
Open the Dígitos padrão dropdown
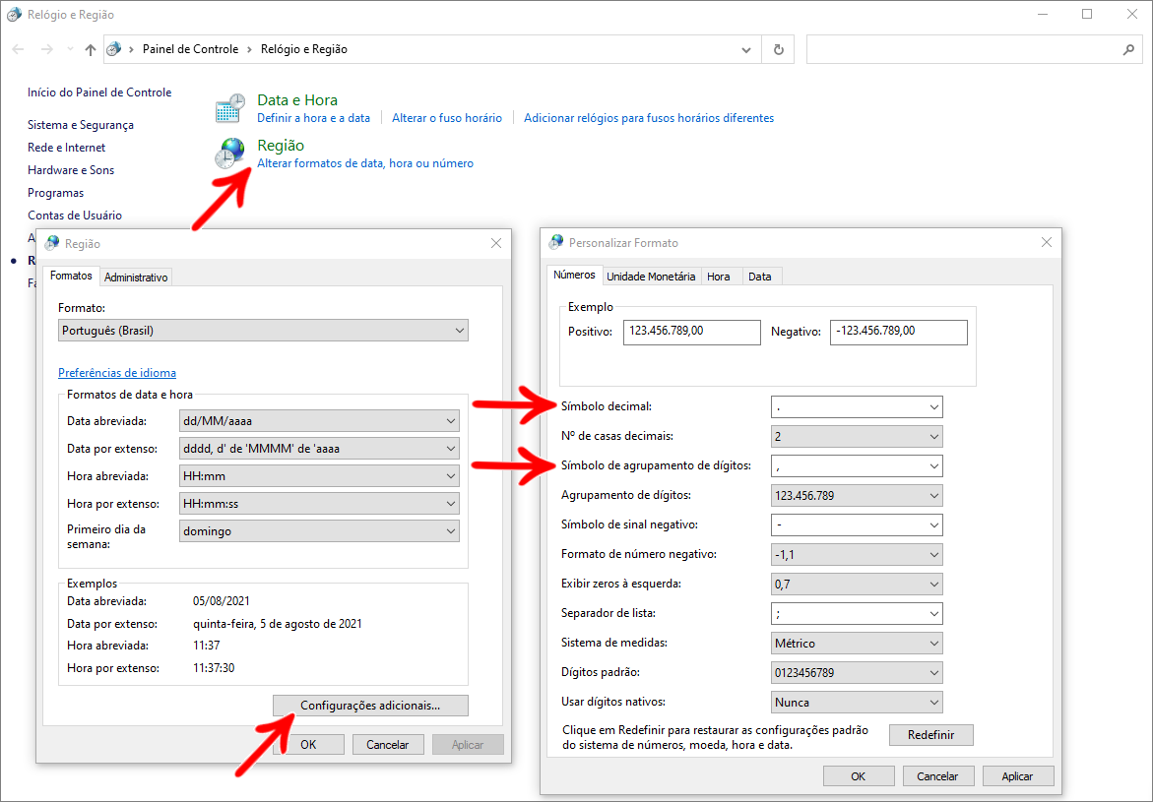857,673
